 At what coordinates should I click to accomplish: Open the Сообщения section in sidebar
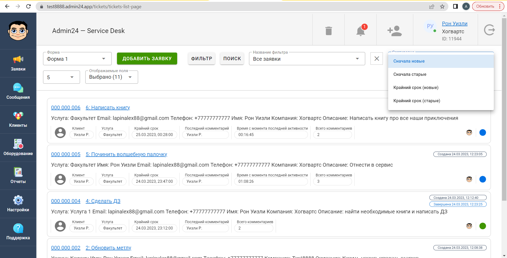pyautogui.click(x=18, y=92)
